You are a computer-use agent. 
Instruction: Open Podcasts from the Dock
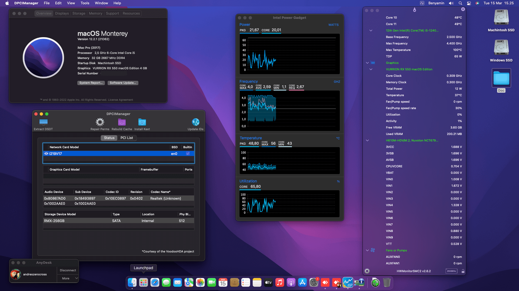coord(291,282)
